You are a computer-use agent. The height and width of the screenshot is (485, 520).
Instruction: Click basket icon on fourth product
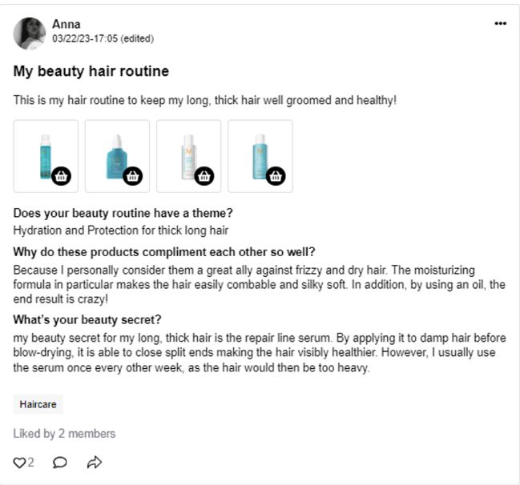[276, 176]
